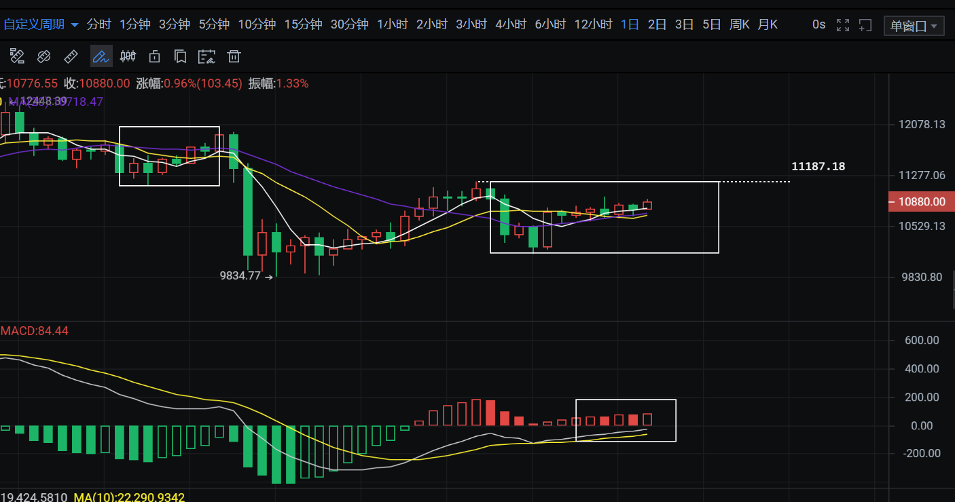The height and width of the screenshot is (502, 955).
Task: Click the 11187.18 resistance line label
Action: [x=818, y=166]
